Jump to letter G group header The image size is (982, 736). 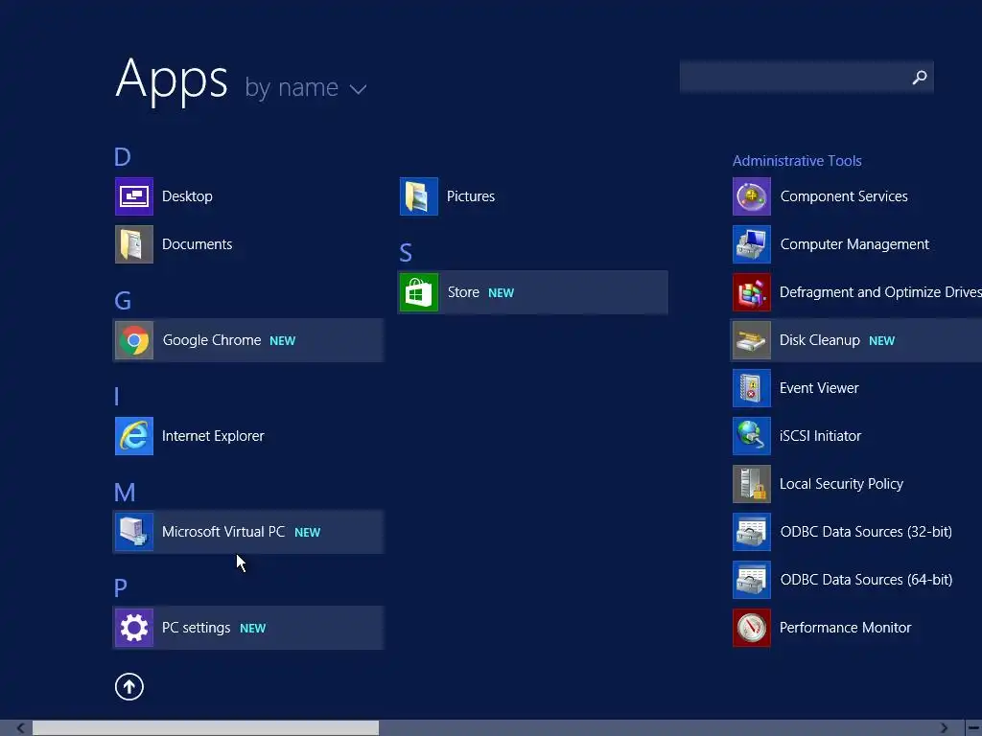[123, 301]
